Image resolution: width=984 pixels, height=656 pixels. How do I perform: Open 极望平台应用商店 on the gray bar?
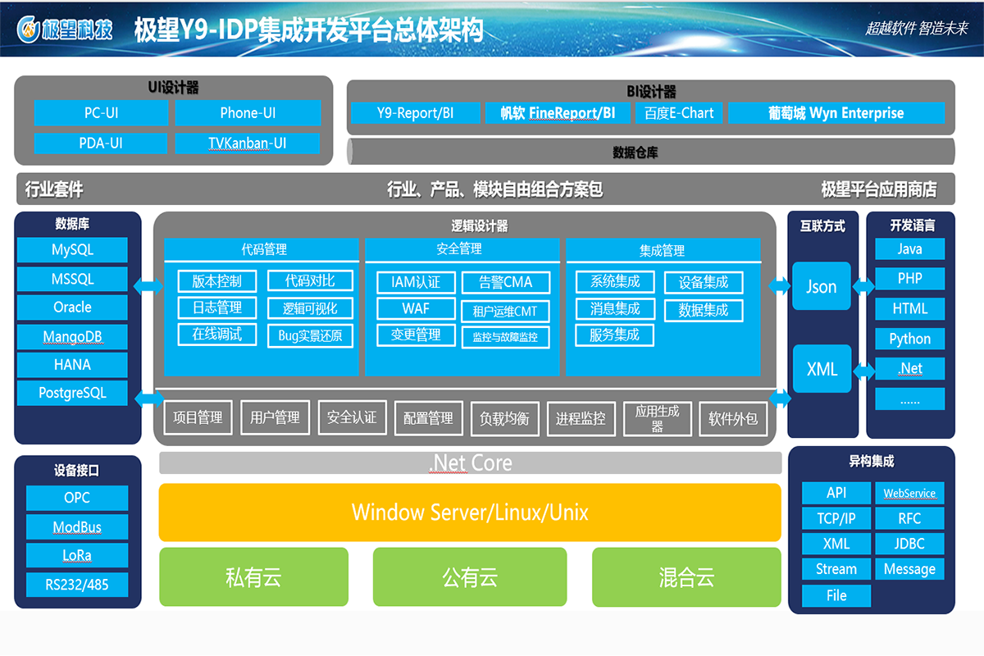point(878,189)
